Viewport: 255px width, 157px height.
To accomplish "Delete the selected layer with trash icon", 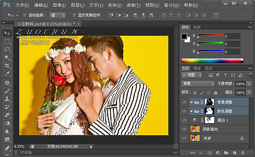I will pos(242,153).
